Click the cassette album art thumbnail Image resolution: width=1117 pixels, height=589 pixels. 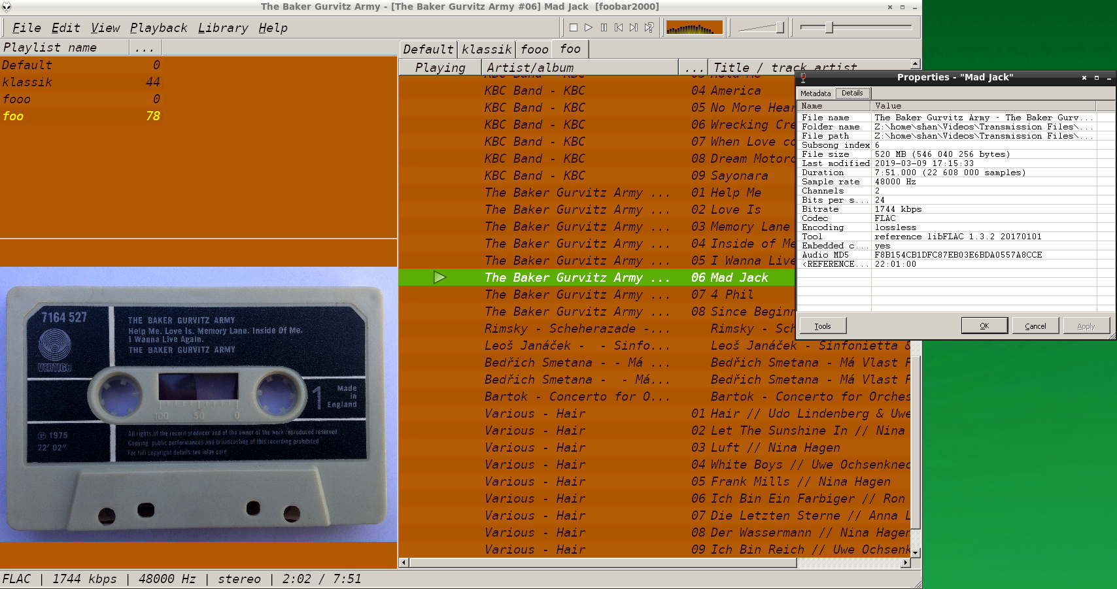pos(199,405)
